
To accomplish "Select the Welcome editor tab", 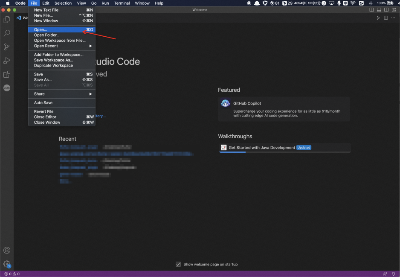I will (x=22, y=18).
